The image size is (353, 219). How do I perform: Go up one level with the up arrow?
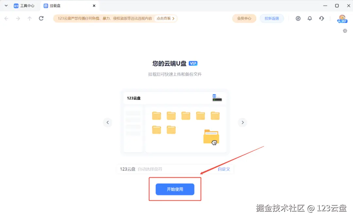[x=29, y=18]
